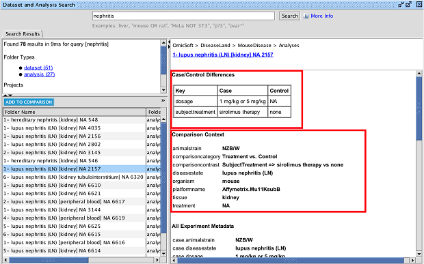
Task: Click the dosage key cell
Action: click(196, 102)
